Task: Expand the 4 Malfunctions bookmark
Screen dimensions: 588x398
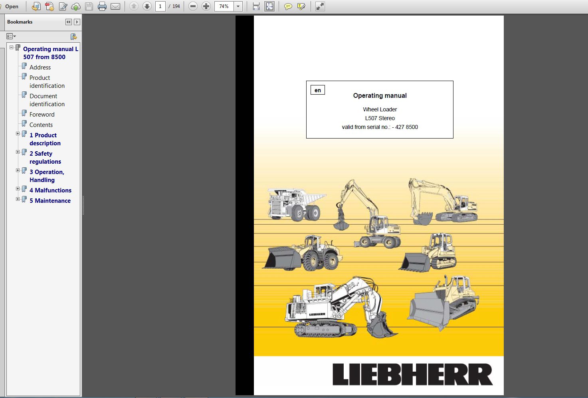Action: (18, 189)
